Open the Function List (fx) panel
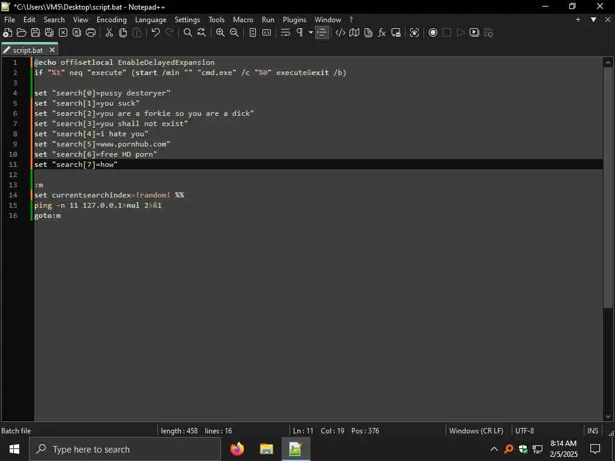This screenshot has width=615, height=461. point(381,32)
